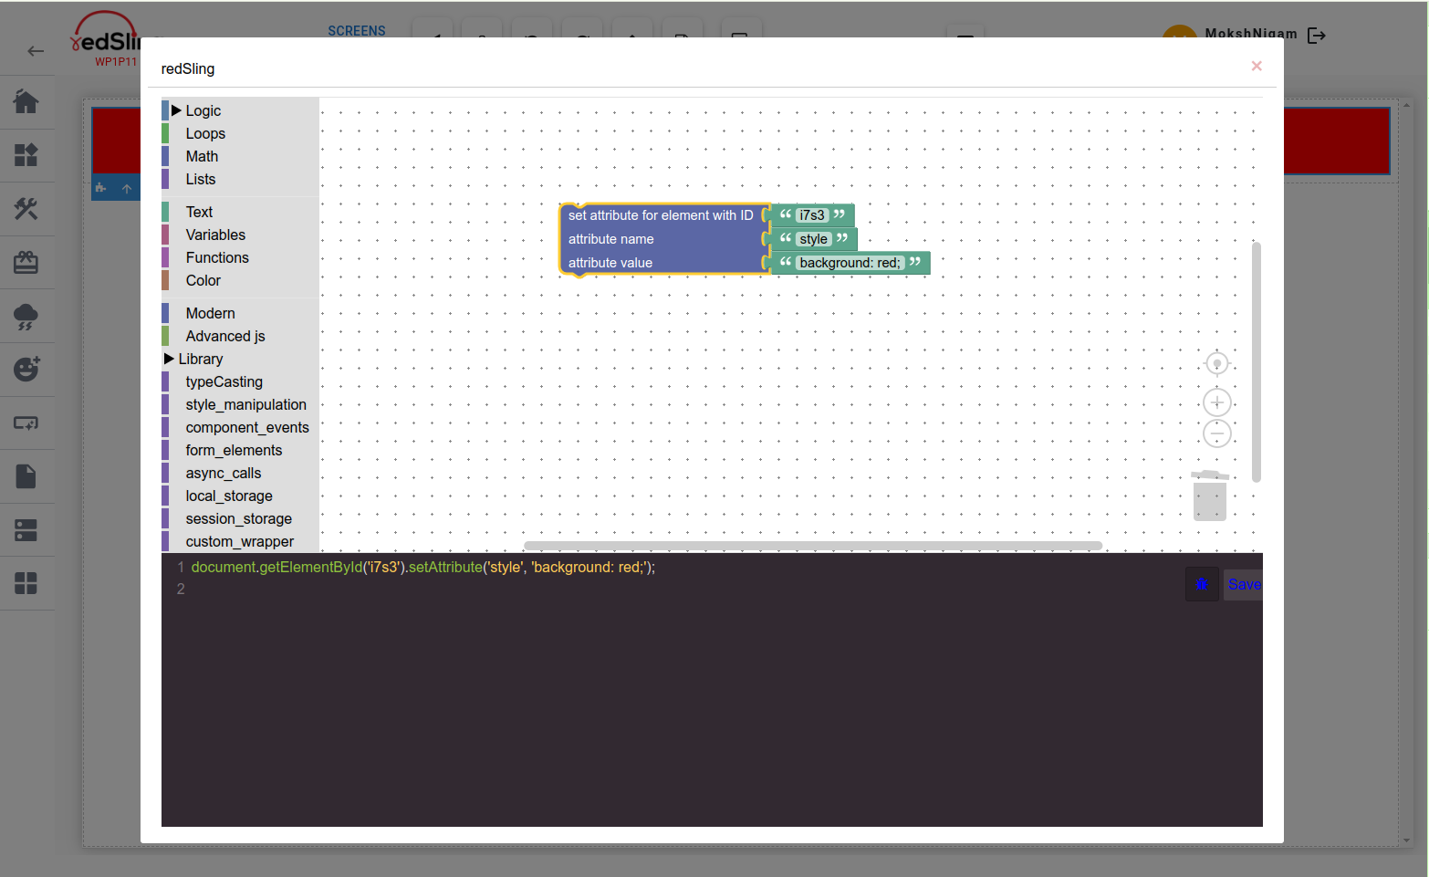Image resolution: width=1429 pixels, height=877 pixels.
Task: Center the workspace with the target icon
Action: (x=1216, y=364)
